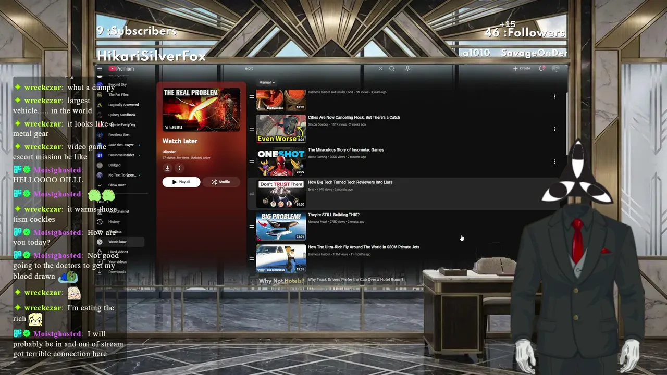Open Watch later playlist more options

pos(179,168)
